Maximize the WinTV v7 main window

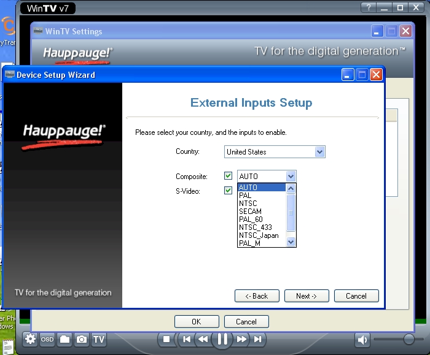pyautogui.click(x=400, y=7)
